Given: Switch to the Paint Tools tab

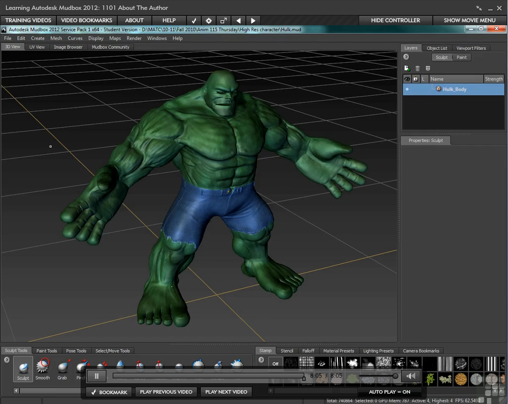Looking at the screenshot, I should pyautogui.click(x=46, y=351).
